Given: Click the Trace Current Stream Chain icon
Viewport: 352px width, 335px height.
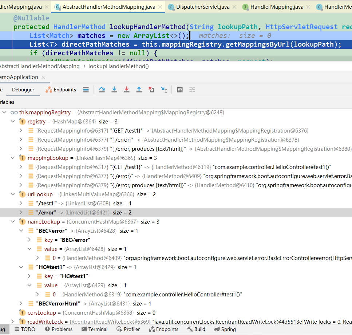Looking at the screenshot, I should coord(192,90).
